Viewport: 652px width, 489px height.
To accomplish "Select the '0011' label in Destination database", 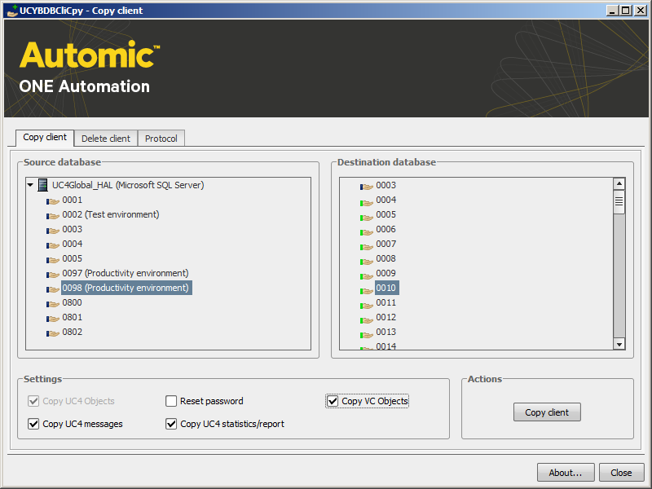I will coord(385,302).
